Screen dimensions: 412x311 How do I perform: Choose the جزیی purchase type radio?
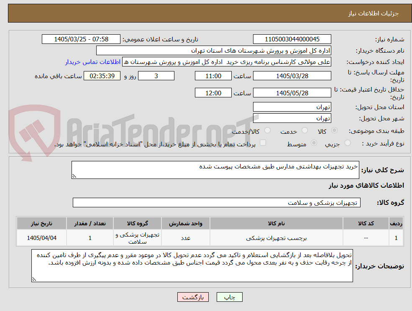click(348, 143)
